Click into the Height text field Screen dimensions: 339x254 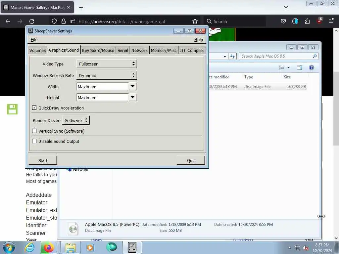(103, 98)
